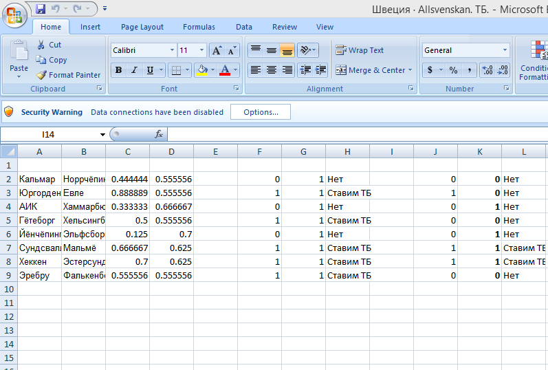Viewport: 548px width, 370px height.
Task: Copy the selected cells
Action: click(52, 60)
